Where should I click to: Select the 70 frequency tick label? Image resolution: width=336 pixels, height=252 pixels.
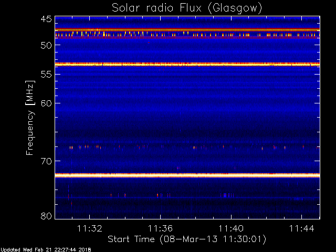point(46,161)
